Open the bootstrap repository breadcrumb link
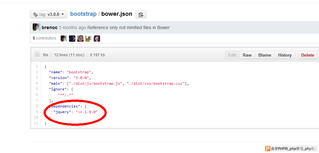This screenshot has height=153, width=319. (84, 14)
